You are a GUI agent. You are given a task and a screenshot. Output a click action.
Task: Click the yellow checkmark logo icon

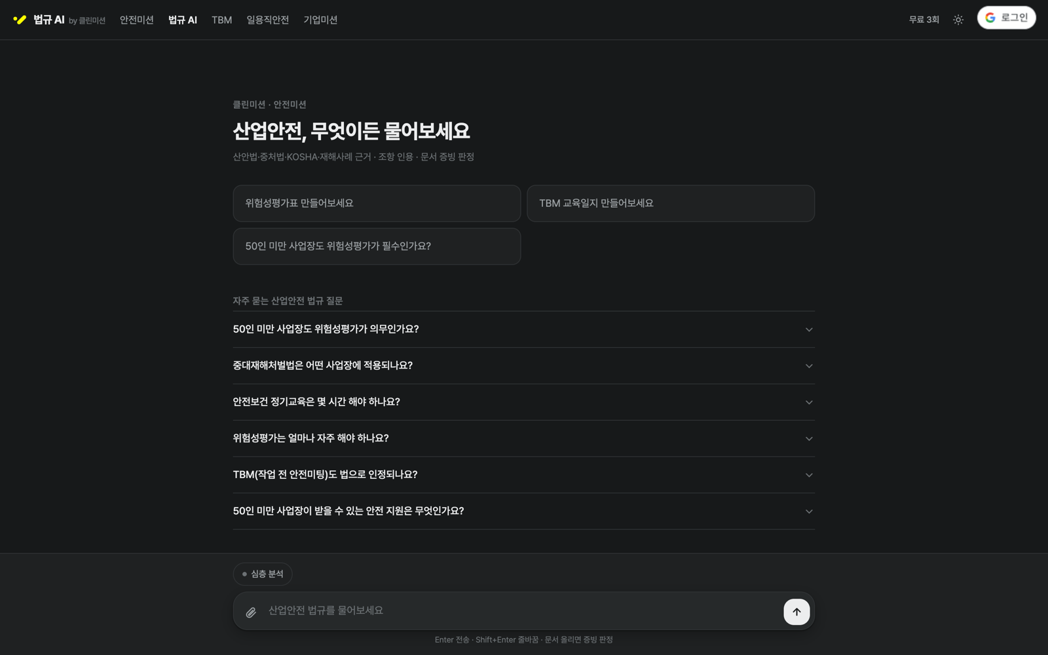pos(20,20)
